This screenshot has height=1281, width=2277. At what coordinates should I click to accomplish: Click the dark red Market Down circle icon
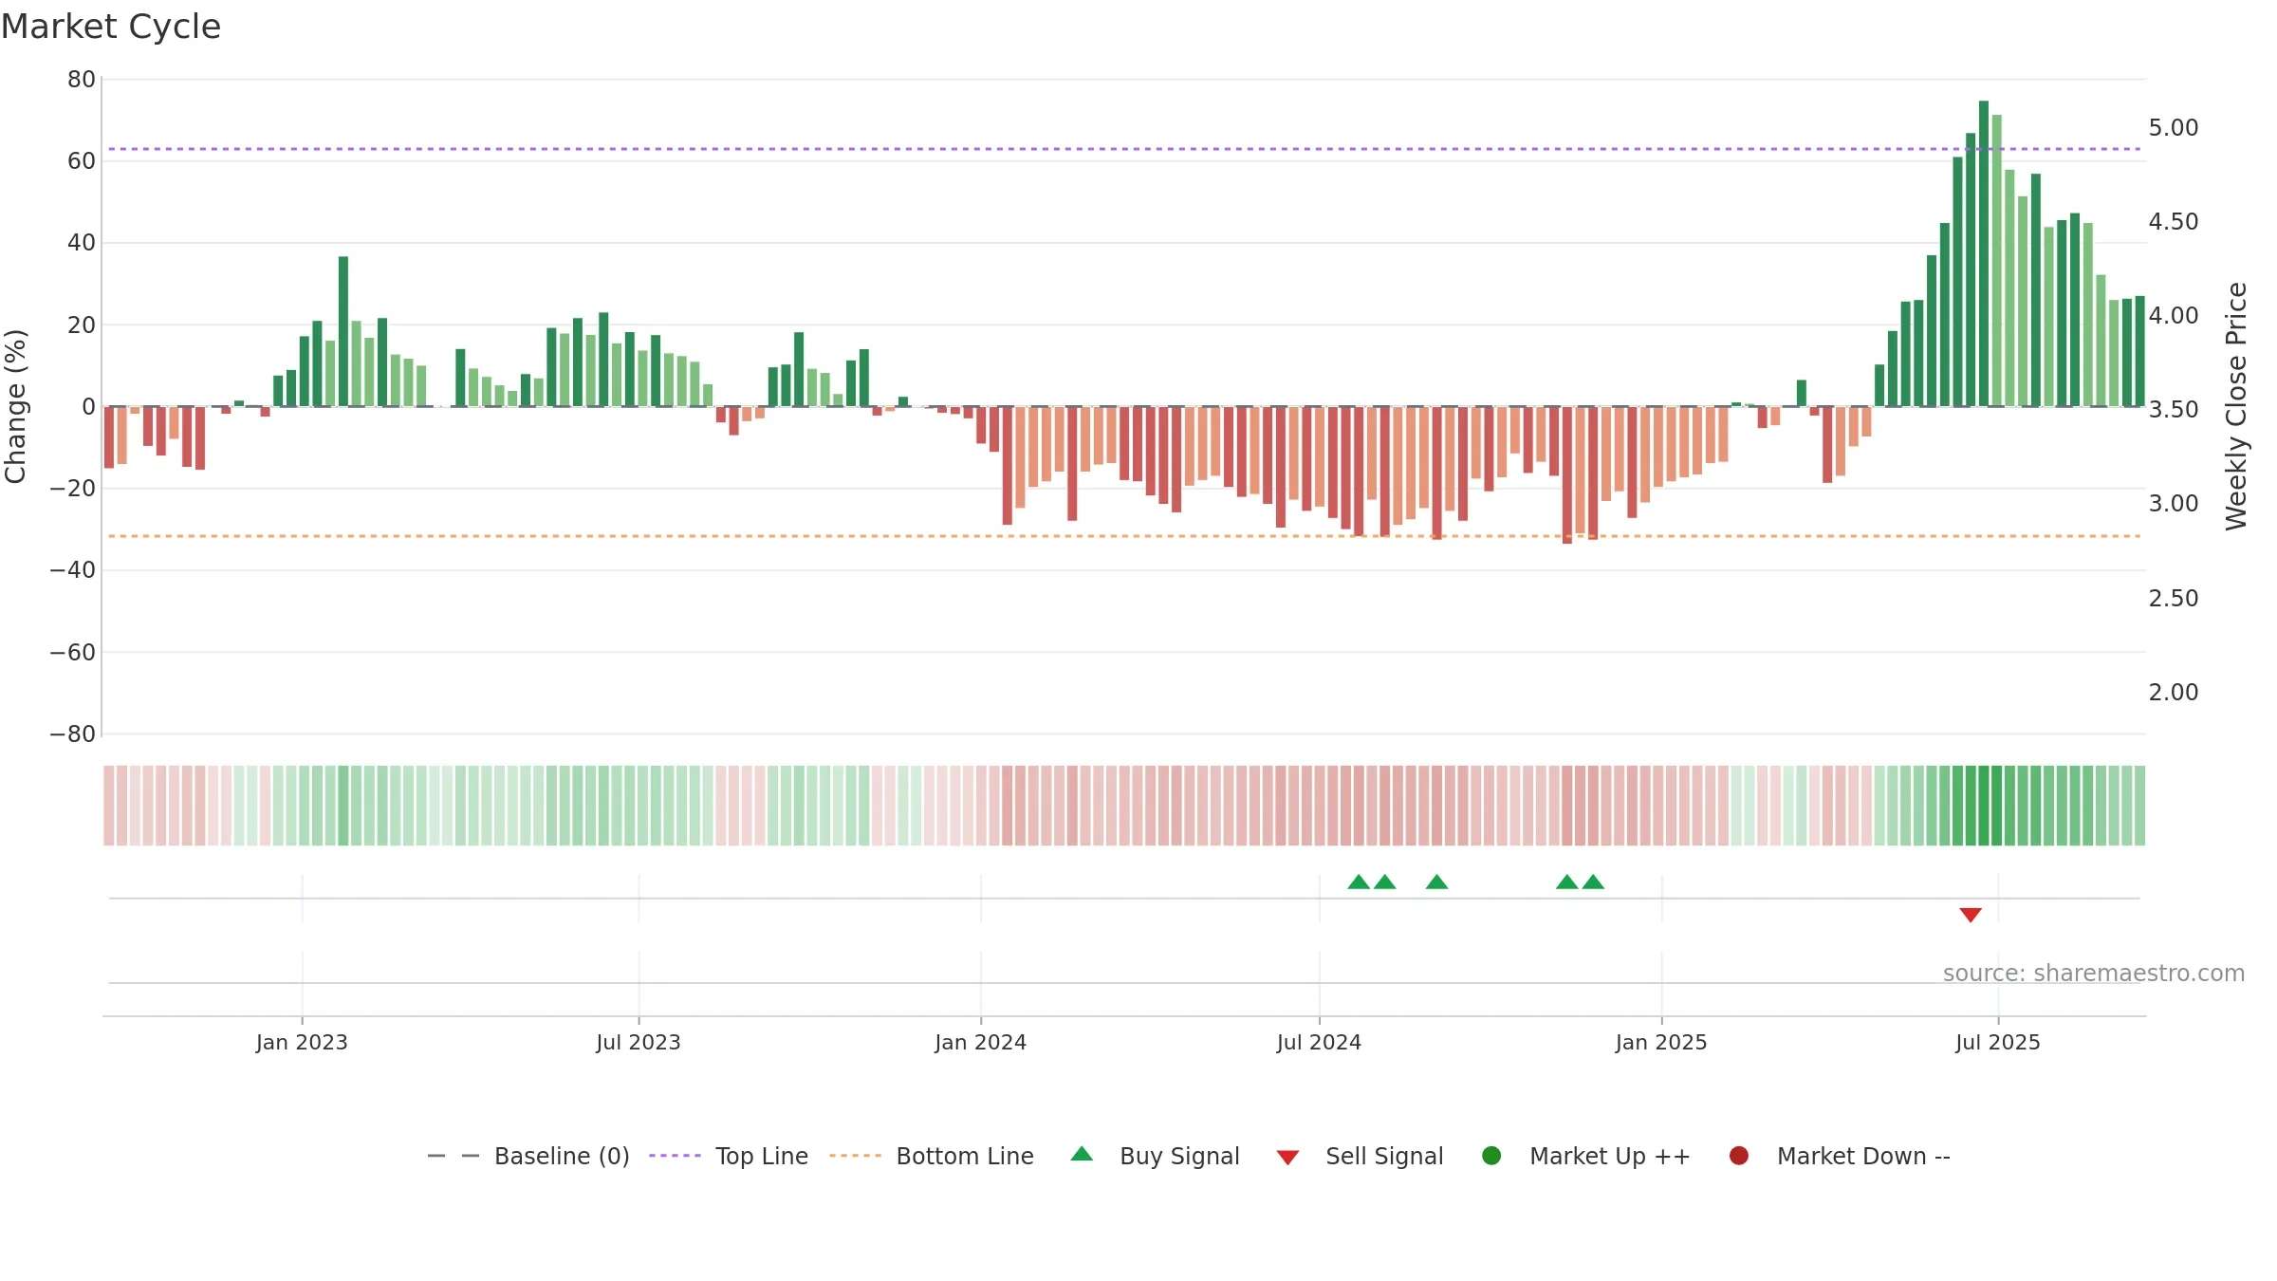[x=1739, y=1156]
